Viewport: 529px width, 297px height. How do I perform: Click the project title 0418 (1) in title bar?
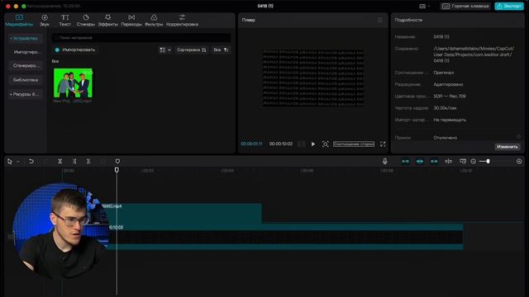point(265,6)
